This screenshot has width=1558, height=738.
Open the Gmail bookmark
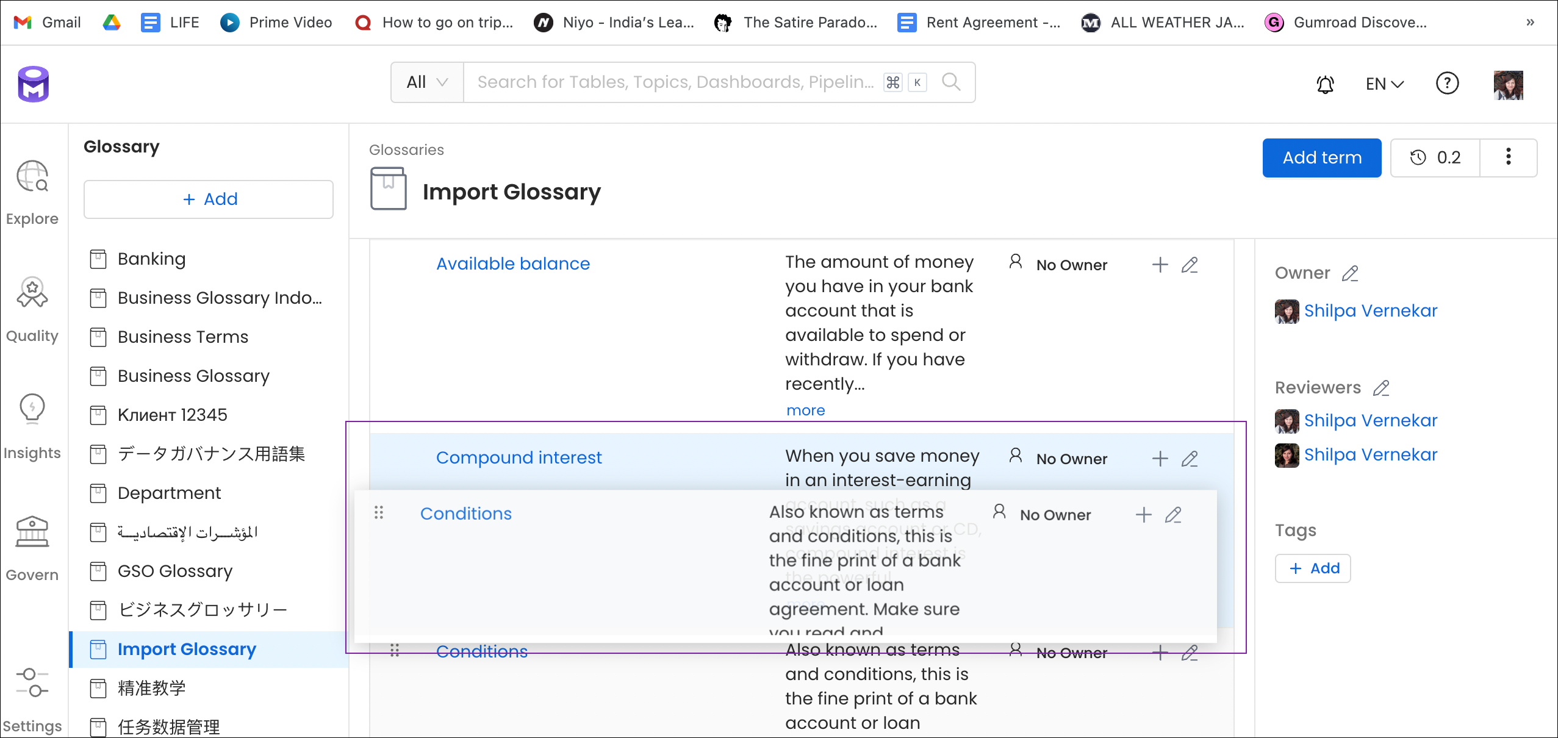(48, 23)
